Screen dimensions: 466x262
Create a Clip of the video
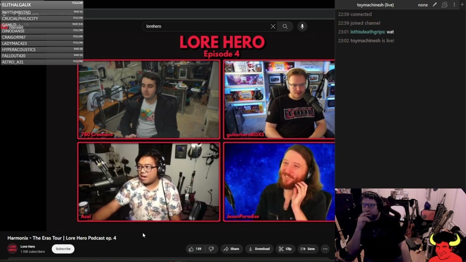(285, 249)
